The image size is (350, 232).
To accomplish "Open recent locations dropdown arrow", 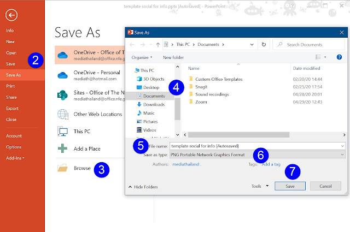I will click(151, 45).
